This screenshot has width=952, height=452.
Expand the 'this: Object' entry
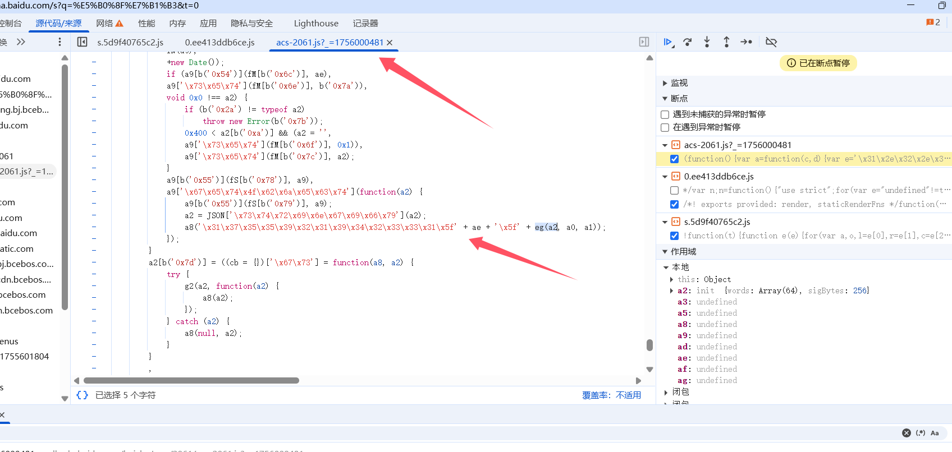pyautogui.click(x=671, y=279)
